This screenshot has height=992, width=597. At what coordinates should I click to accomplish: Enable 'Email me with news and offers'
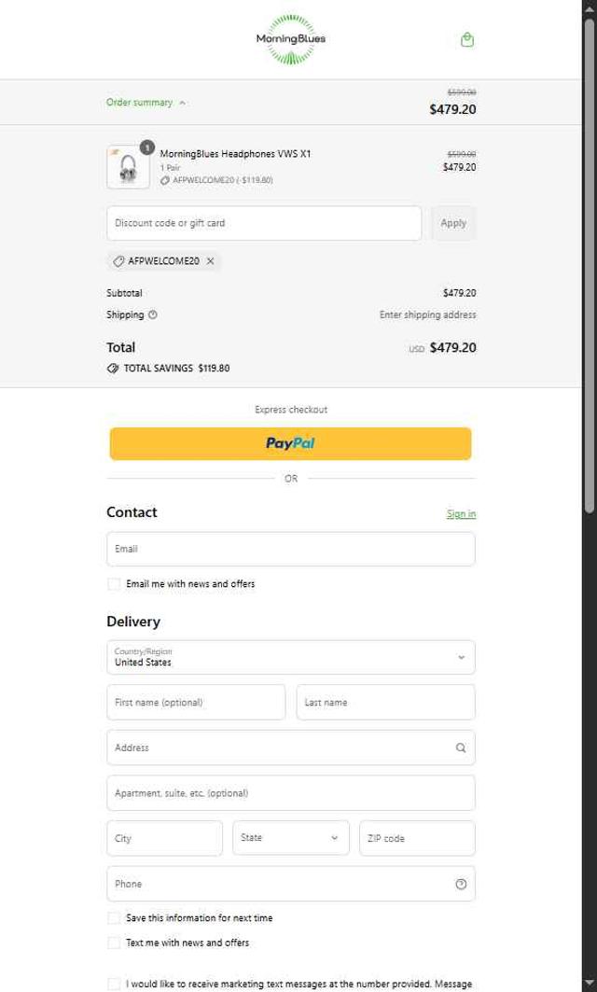[x=114, y=584]
